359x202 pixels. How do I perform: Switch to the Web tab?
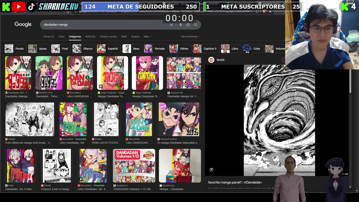pyautogui.click(x=124, y=36)
